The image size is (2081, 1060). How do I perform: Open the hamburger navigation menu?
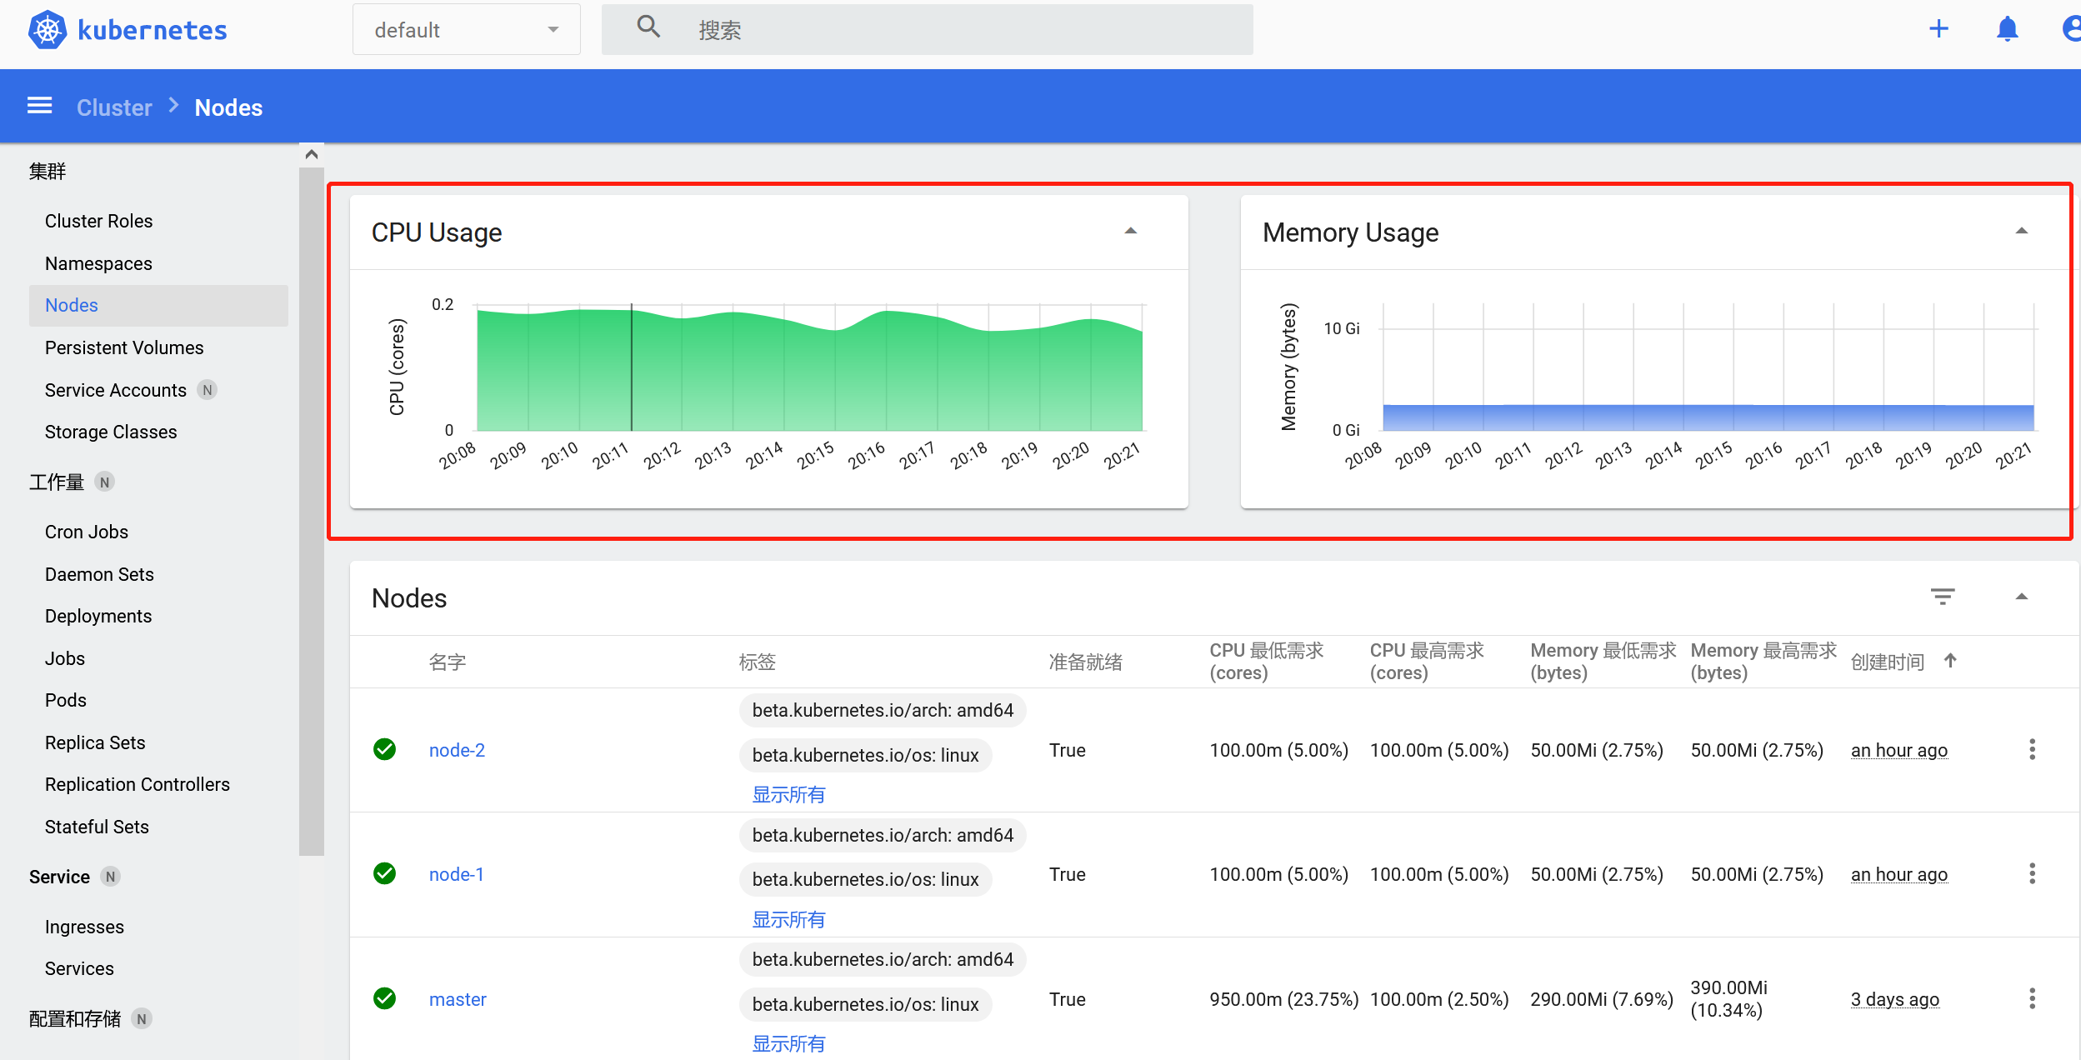(x=40, y=106)
